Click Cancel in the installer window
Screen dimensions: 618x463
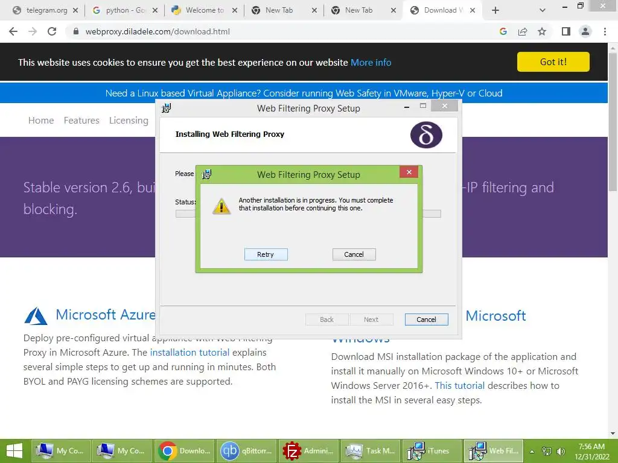tap(427, 320)
